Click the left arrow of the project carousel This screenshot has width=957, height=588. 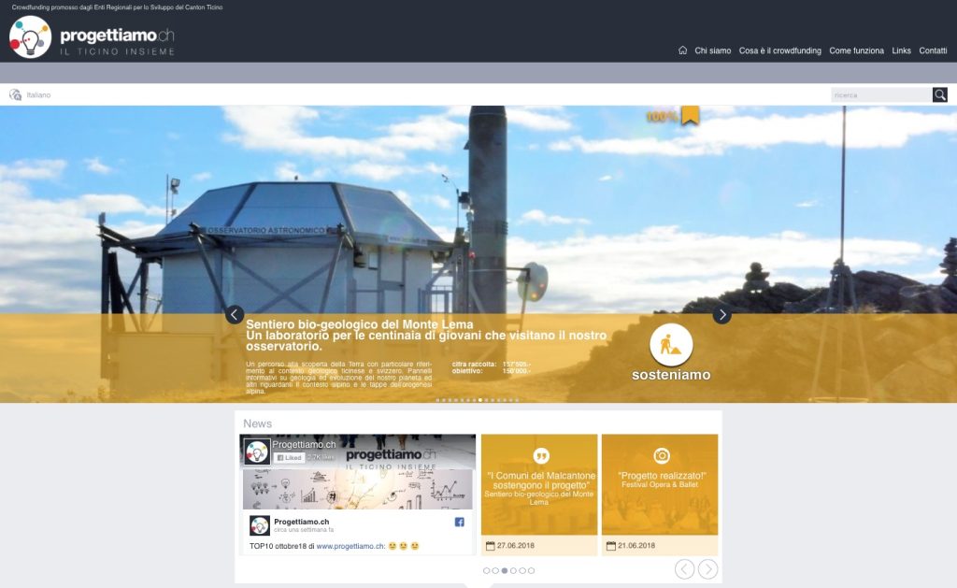pyautogui.click(x=235, y=316)
